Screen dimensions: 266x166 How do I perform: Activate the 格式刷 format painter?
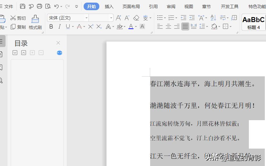click(x=35, y=22)
